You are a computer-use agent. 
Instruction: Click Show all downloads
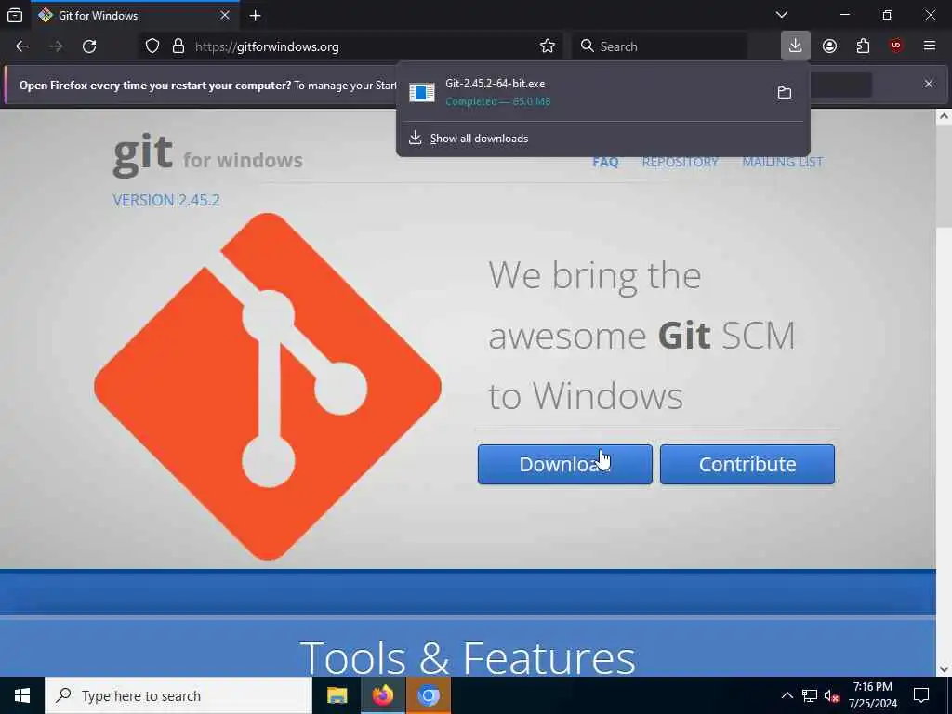tap(479, 139)
